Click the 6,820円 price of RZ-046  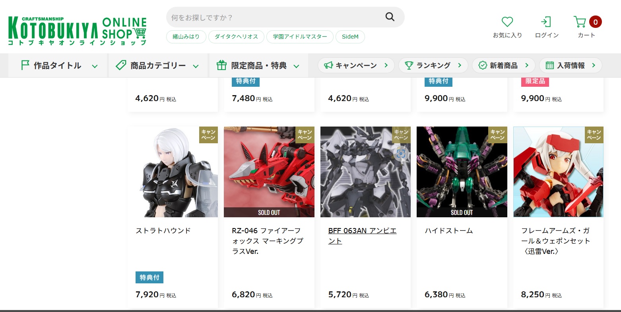click(x=252, y=295)
